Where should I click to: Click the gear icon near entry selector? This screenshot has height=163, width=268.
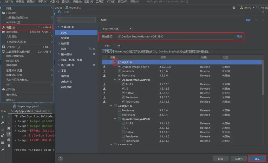click(x=234, y=8)
